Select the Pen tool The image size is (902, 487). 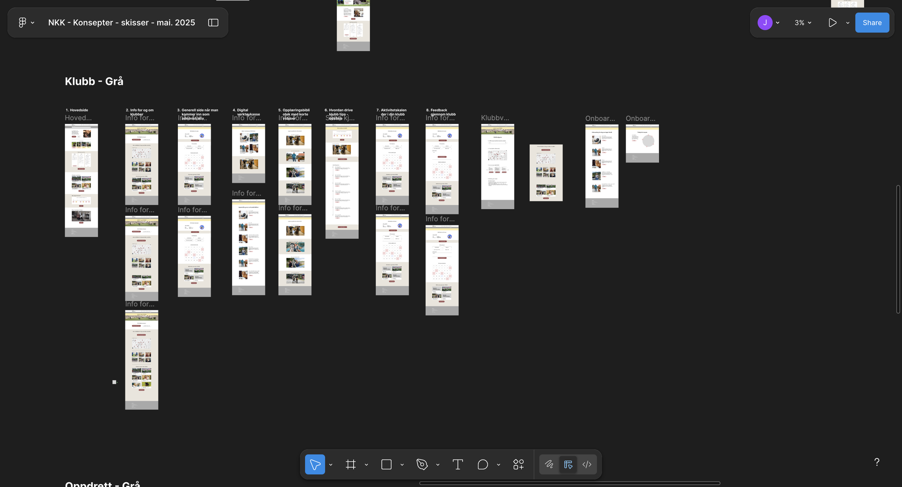click(422, 464)
